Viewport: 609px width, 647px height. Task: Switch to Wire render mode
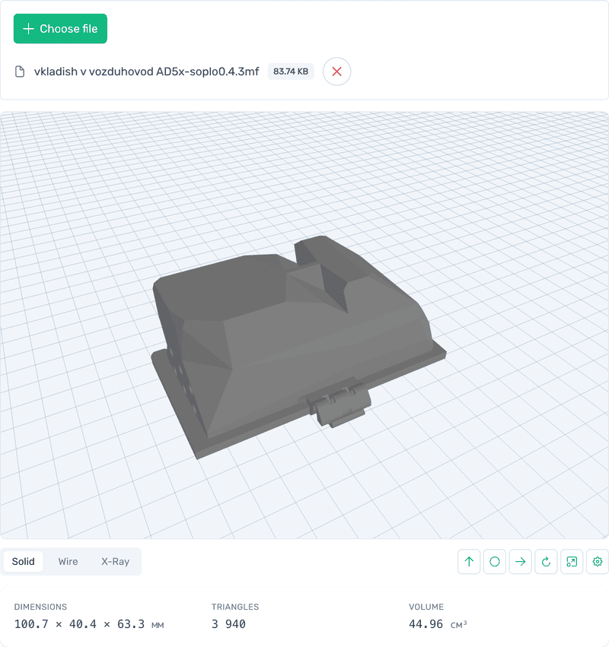click(x=68, y=561)
